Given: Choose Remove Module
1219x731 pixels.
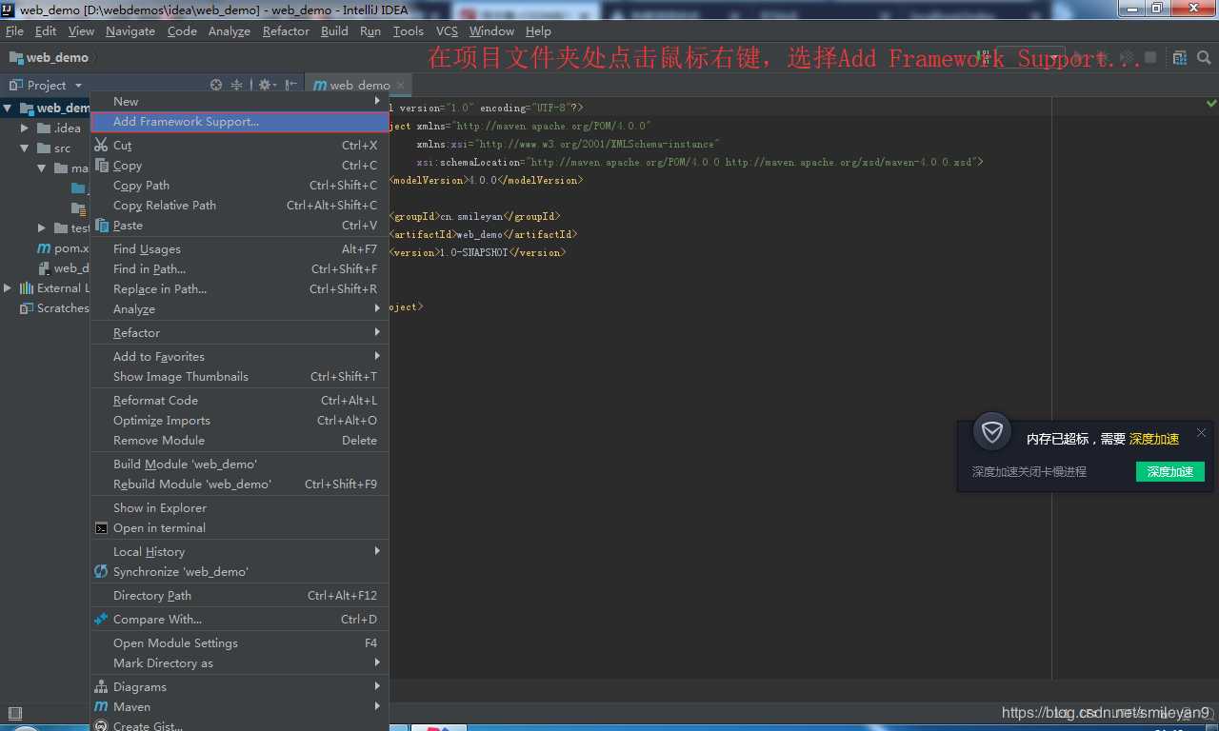Looking at the screenshot, I should (x=239, y=440).
